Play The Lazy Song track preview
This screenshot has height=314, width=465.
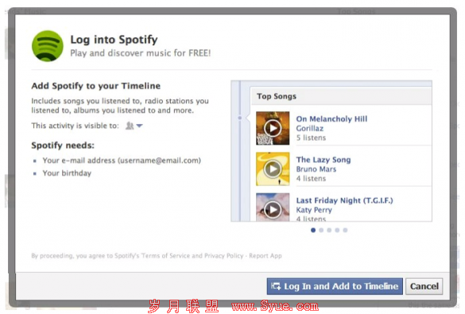click(x=273, y=169)
